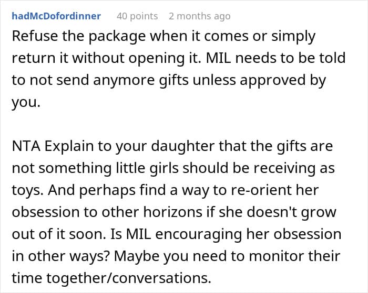Open hadMcDofordinner's user profile link
This screenshot has height=293, width=368.
tap(56, 16)
